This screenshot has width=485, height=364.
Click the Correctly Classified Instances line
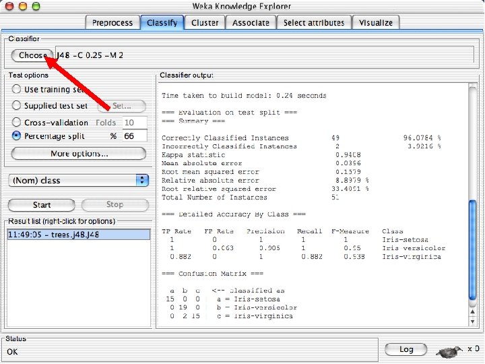(x=301, y=138)
